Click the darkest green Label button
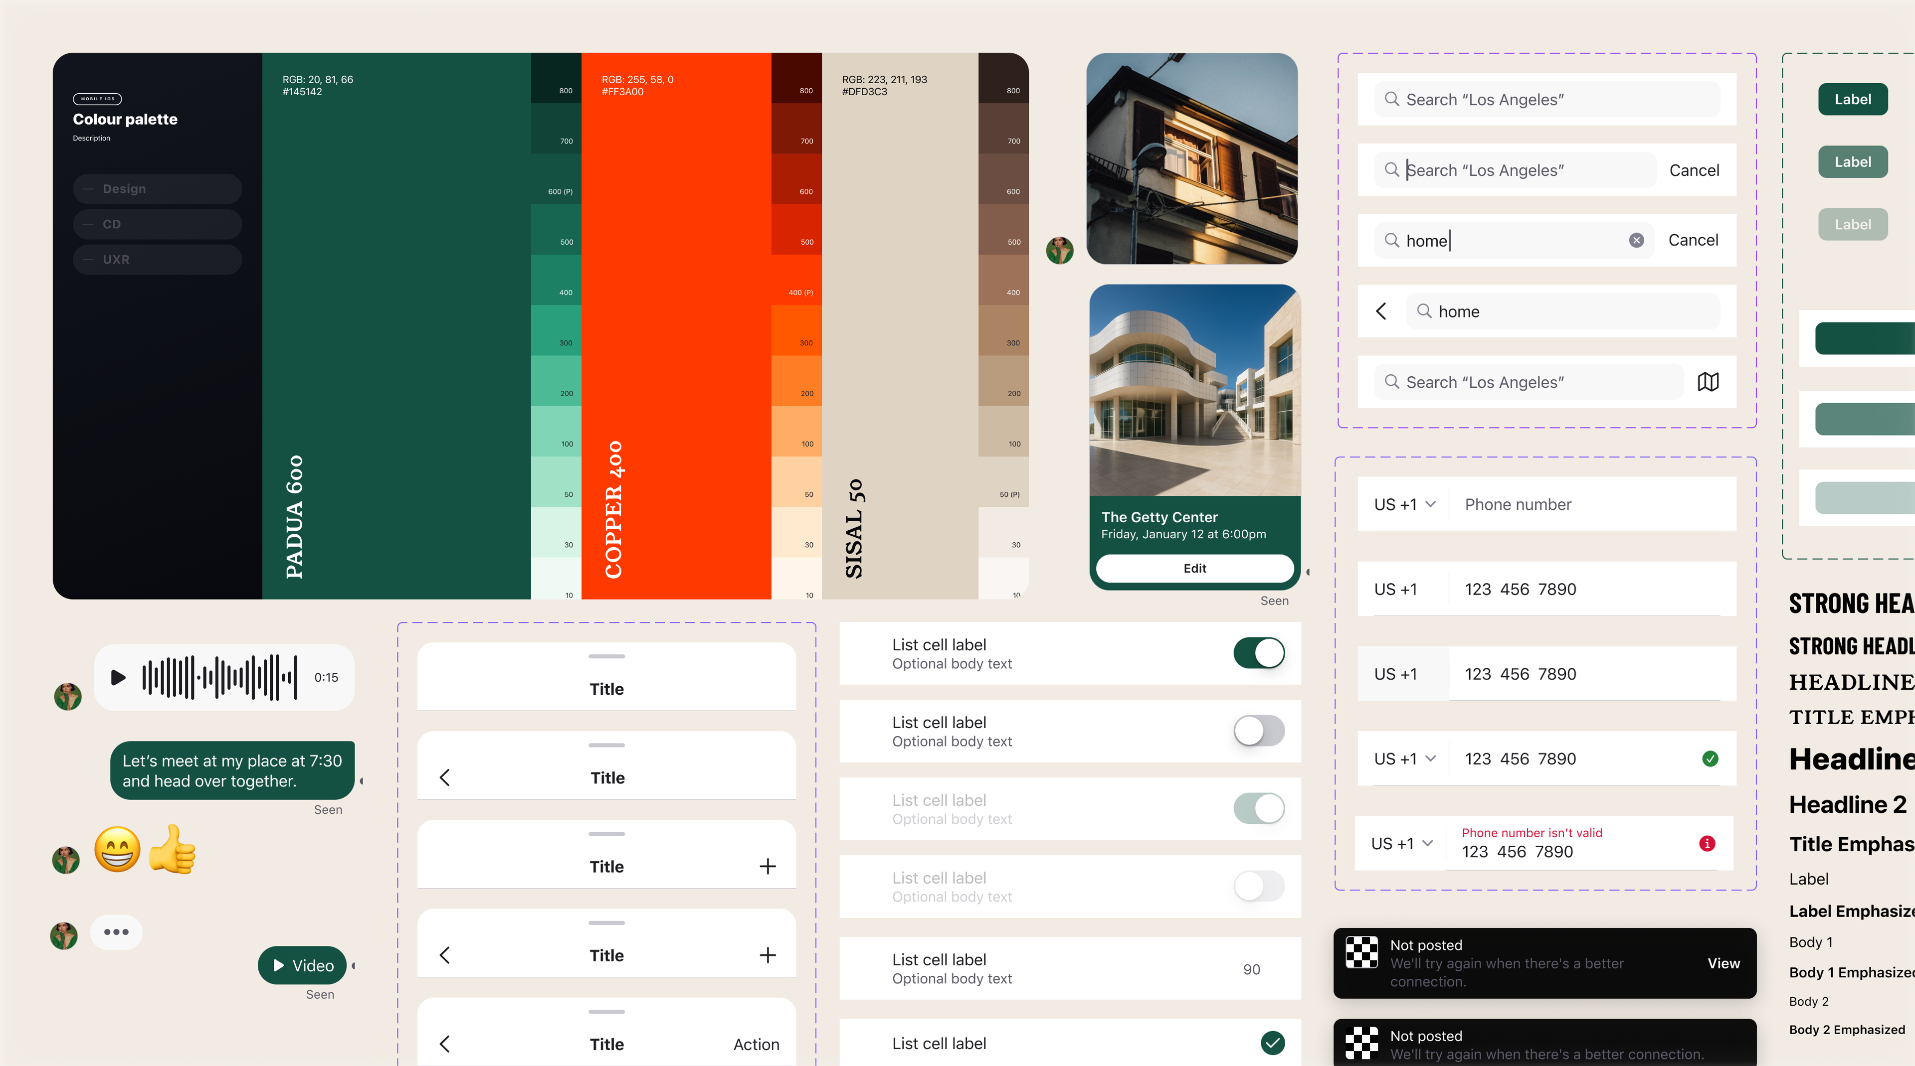 click(1853, 99)
